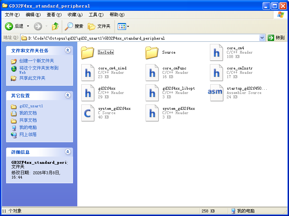Screen dimensions: 289x216
Task: Select the Source folder icon
Action: (x=152, y=53)
